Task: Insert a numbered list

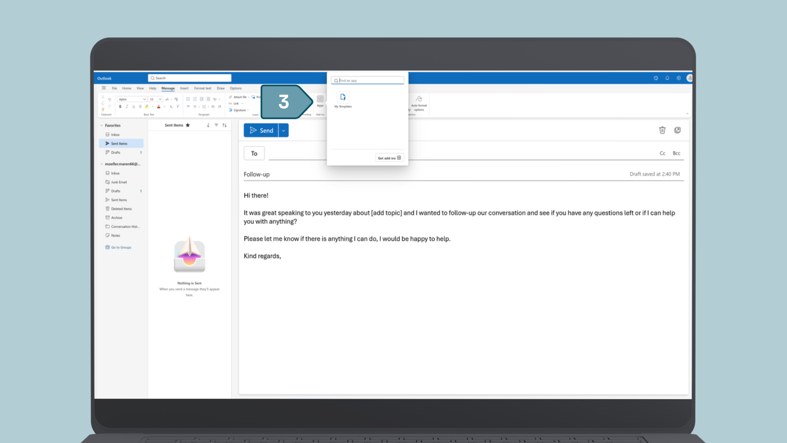Action: pyautogui.click(x=195, y=99)
